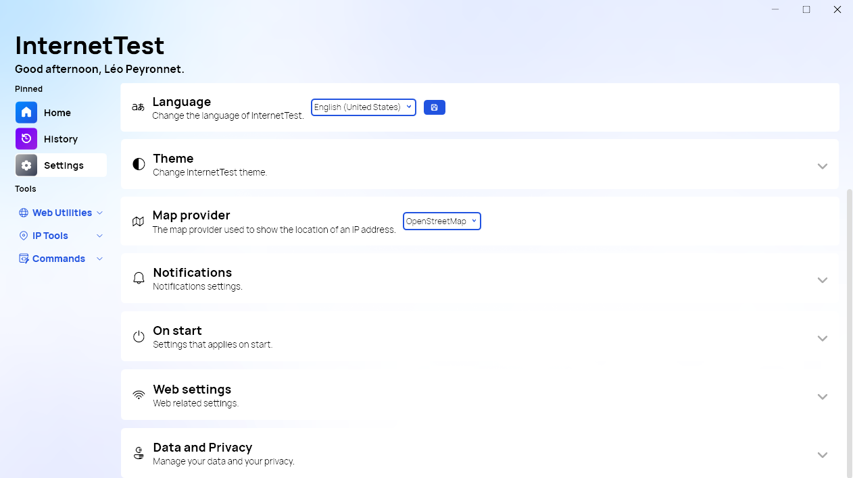
Task: Expand the Web Utilities chevron in sidebar
Action: point(100,213)
